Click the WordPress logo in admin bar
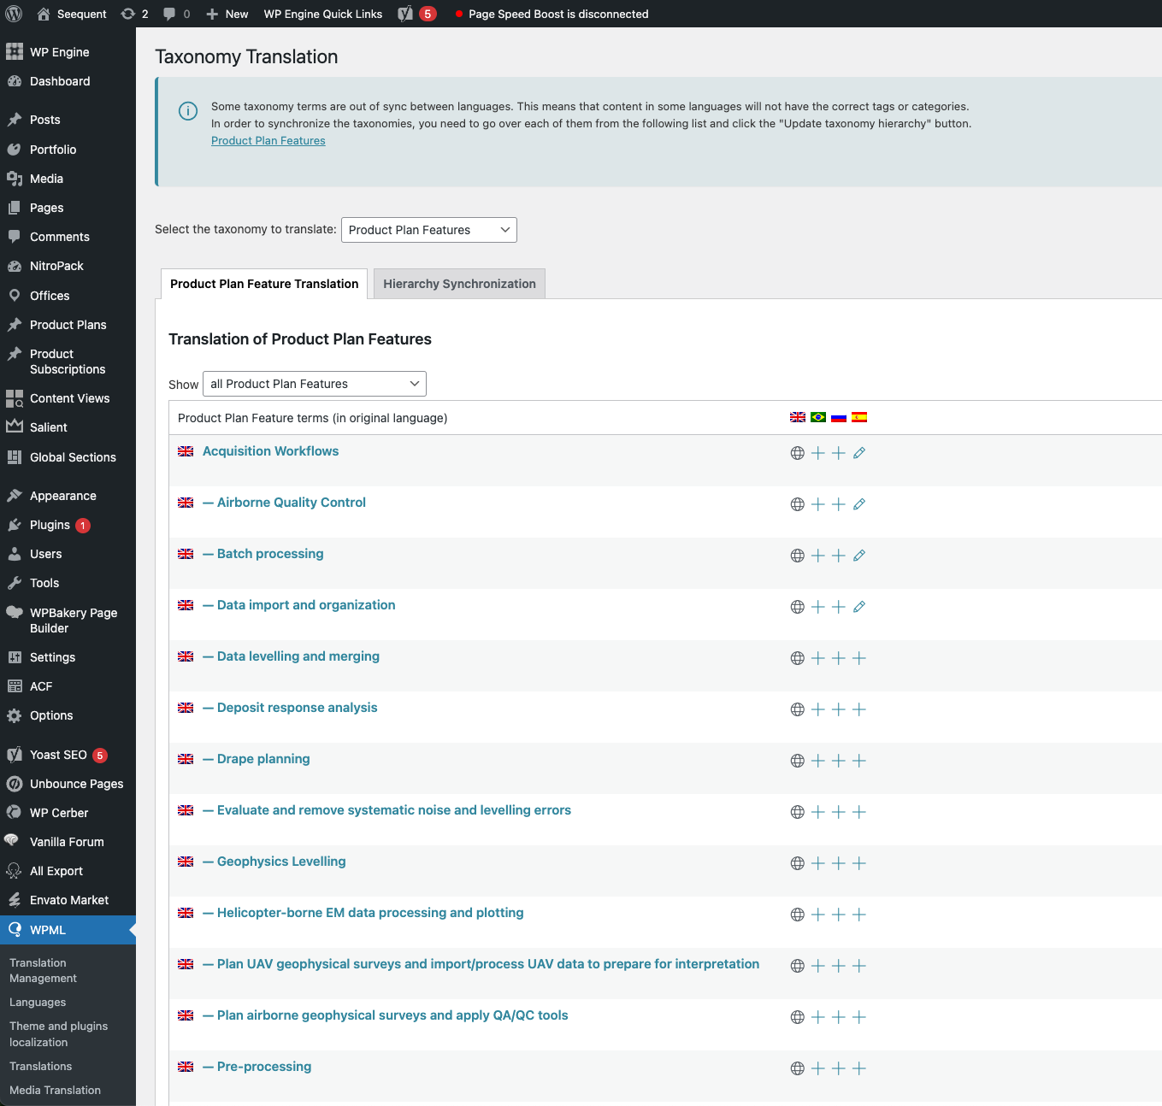Screen dimensions: 1162x1106 [14, 14]
